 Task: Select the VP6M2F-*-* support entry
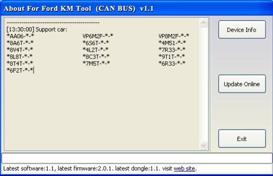pyautogui.click(x=98, y=36)
